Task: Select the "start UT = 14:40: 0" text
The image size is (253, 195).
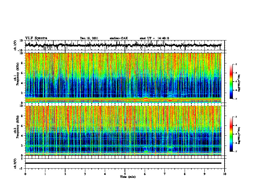Action: pos(154,38)
